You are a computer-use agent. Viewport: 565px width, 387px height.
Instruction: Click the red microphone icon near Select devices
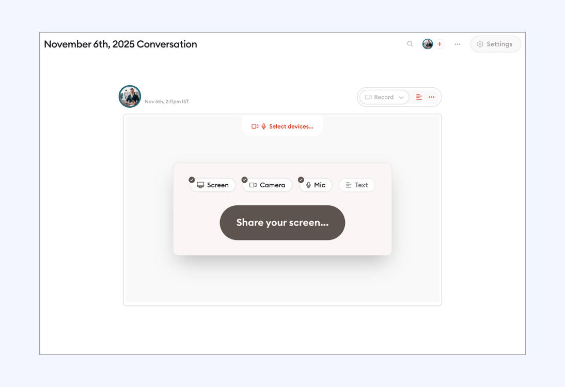(x=263, y=126)
